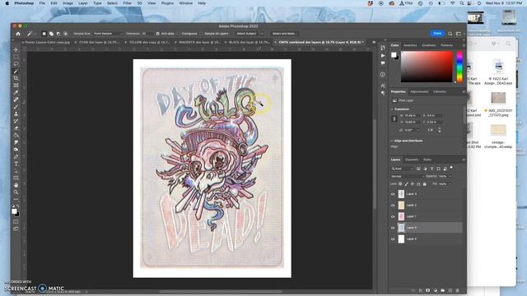527x296 pixels.
Task: Select the Move tool
Action: (x=16, y=49)
